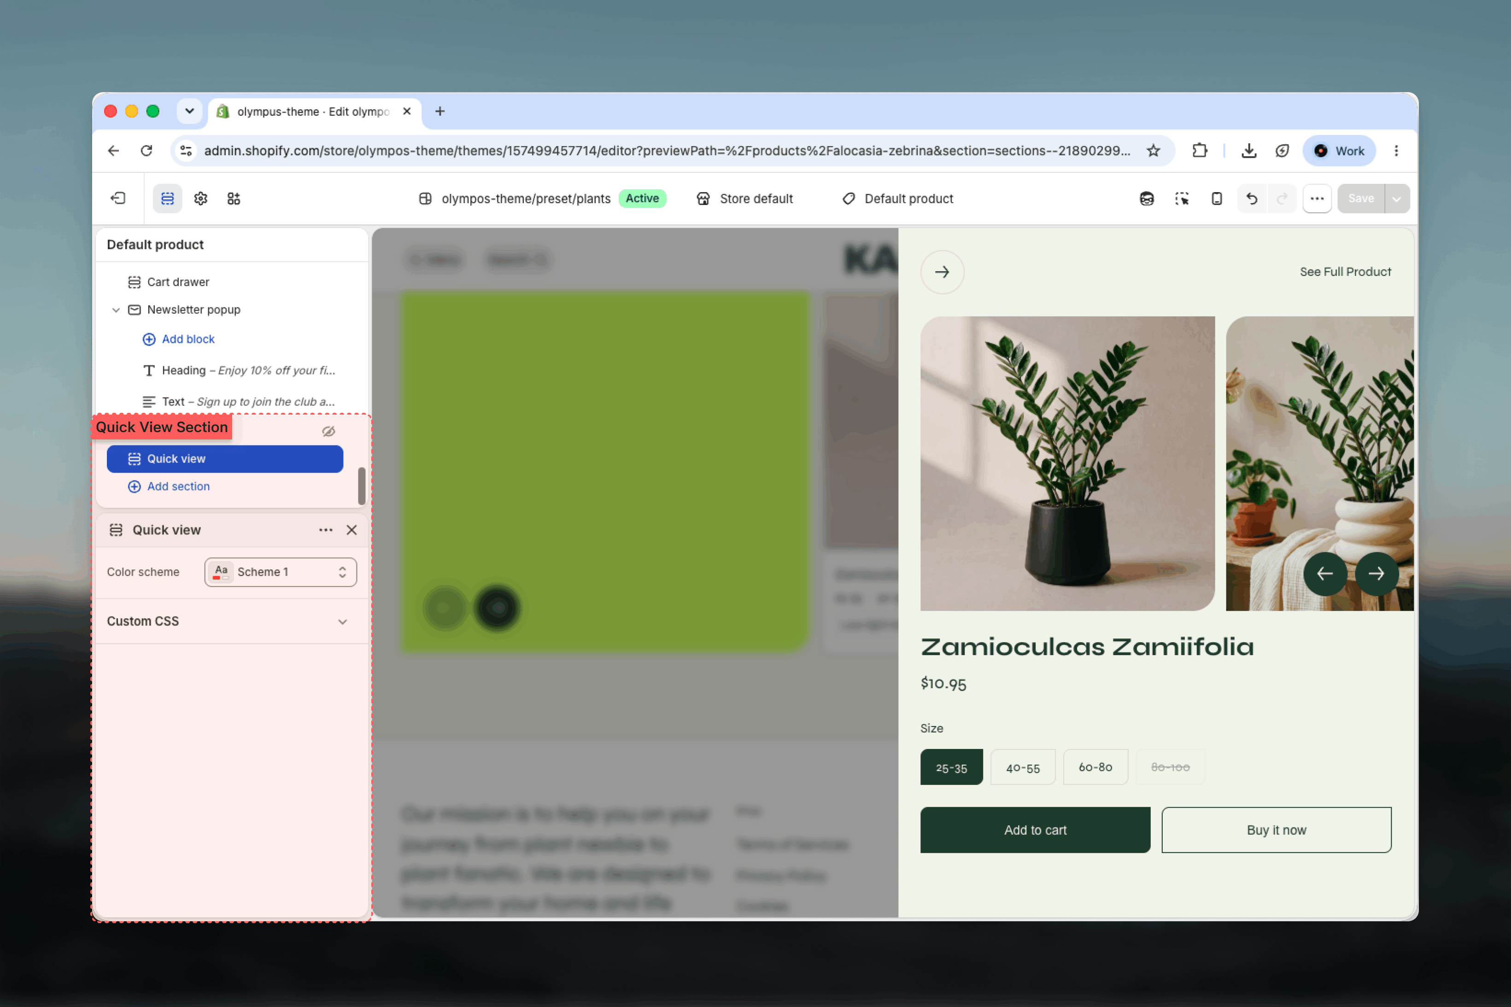Open the tab search dropdown in Chrome

(189, 111)
